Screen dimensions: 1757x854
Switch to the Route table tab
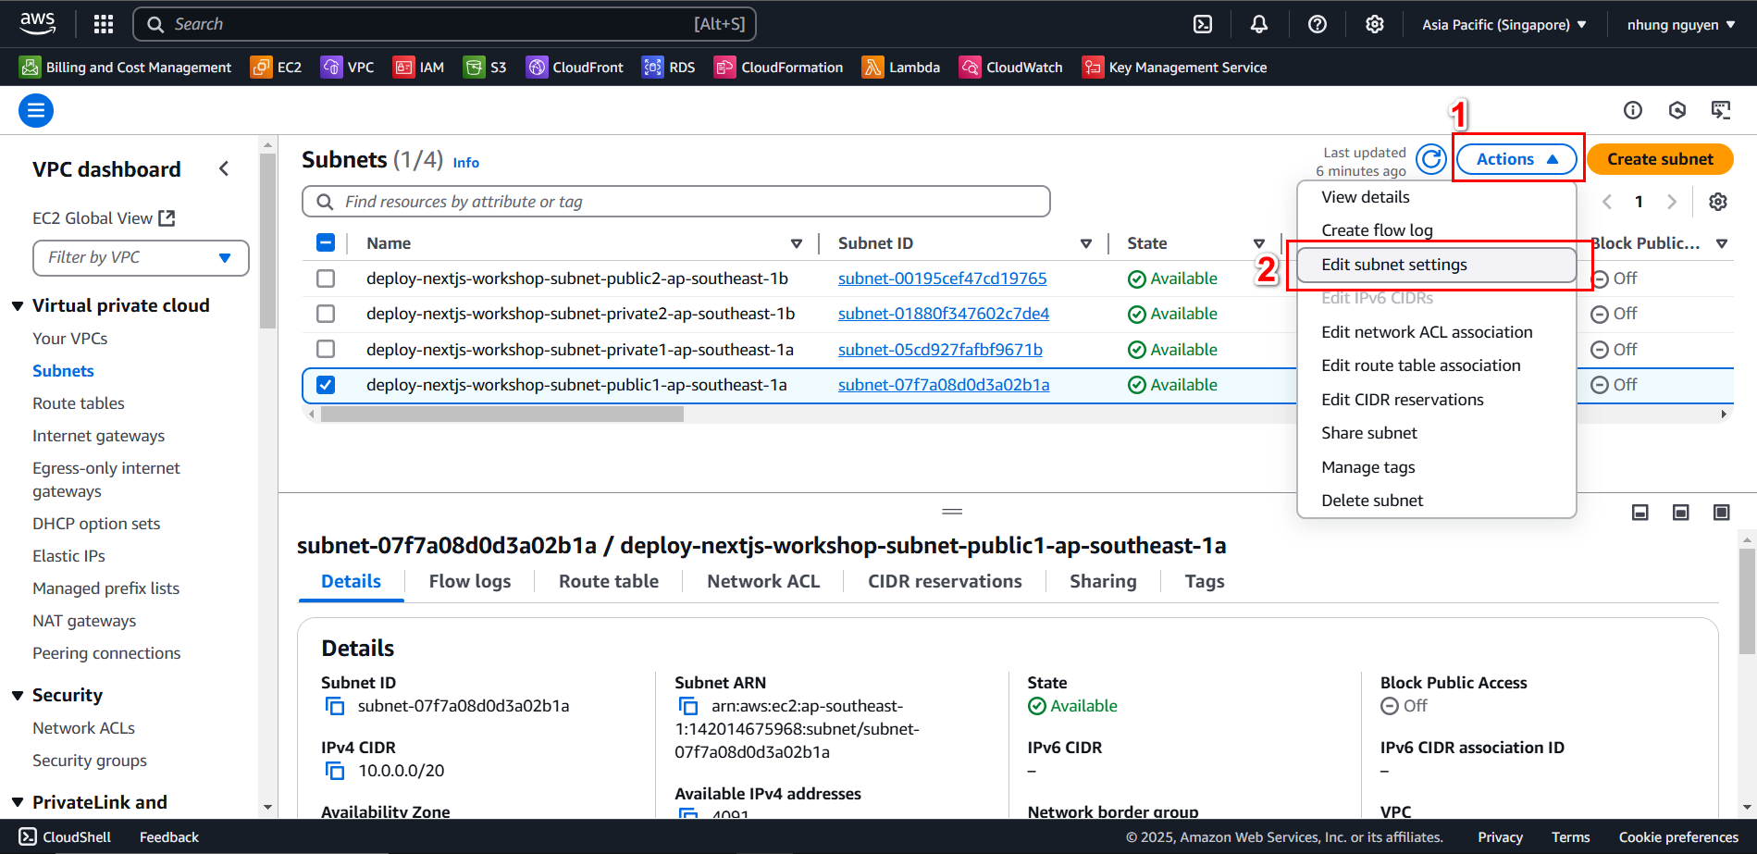coord(609,581)
